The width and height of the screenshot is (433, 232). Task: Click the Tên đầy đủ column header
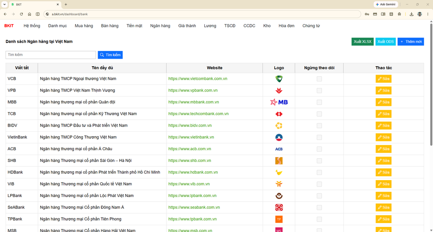102,68
